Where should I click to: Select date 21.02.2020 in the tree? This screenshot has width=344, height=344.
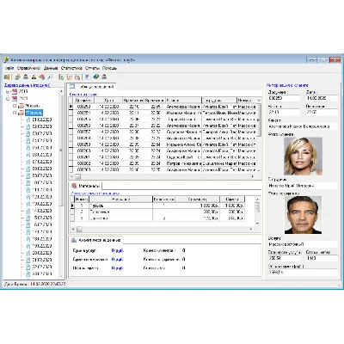[42, 260]
